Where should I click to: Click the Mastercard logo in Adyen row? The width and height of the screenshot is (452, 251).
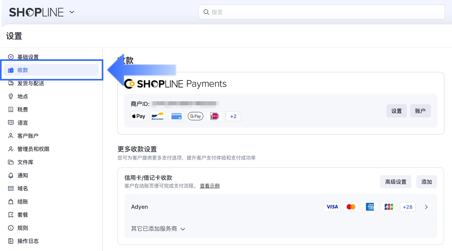pyautogui.click(x=351, y=207)
